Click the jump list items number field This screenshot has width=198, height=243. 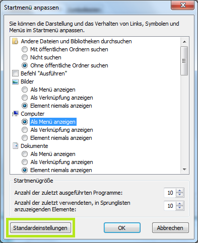click(170, 206)
